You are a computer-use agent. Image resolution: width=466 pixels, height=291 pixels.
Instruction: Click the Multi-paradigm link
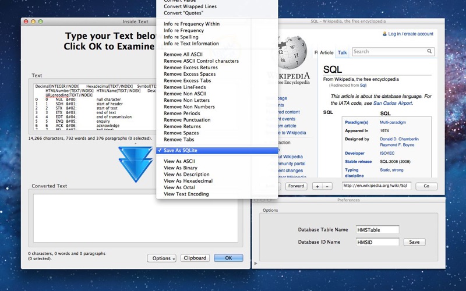coord(393,122)
